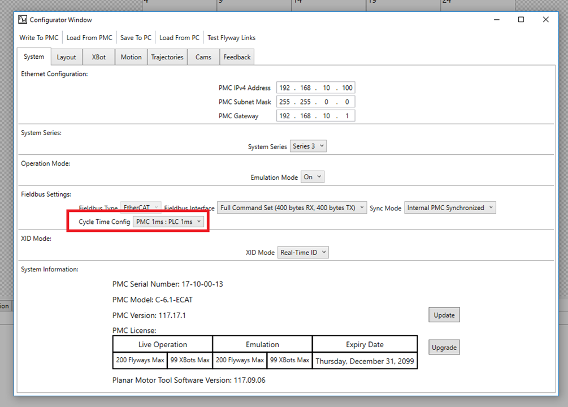Switch to the Layout tab
568x407 pixels.
click(66, 57)
